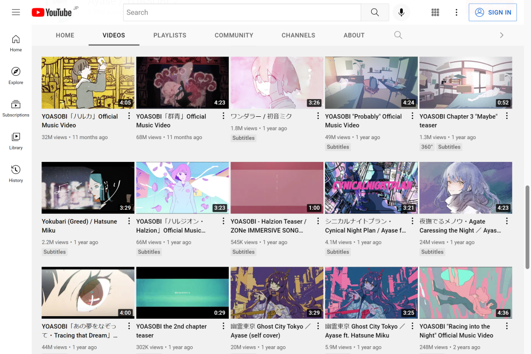The image size is (531, 354).
Task: Search within channel using magnifier icon
Action: 398,35
